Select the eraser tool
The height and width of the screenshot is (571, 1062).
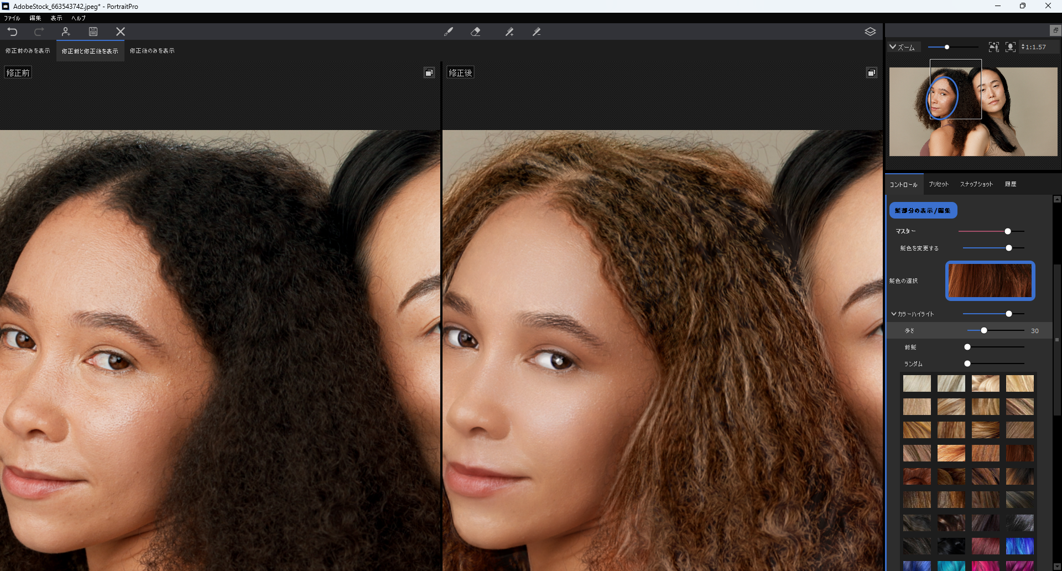pyautogui.click(x=475, y=32)
